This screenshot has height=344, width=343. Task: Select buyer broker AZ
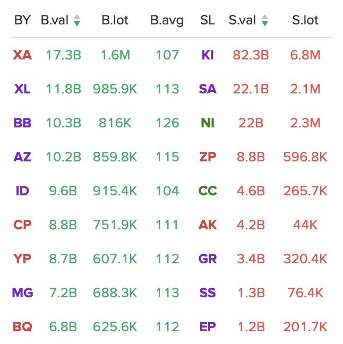(x=22, y=157)
